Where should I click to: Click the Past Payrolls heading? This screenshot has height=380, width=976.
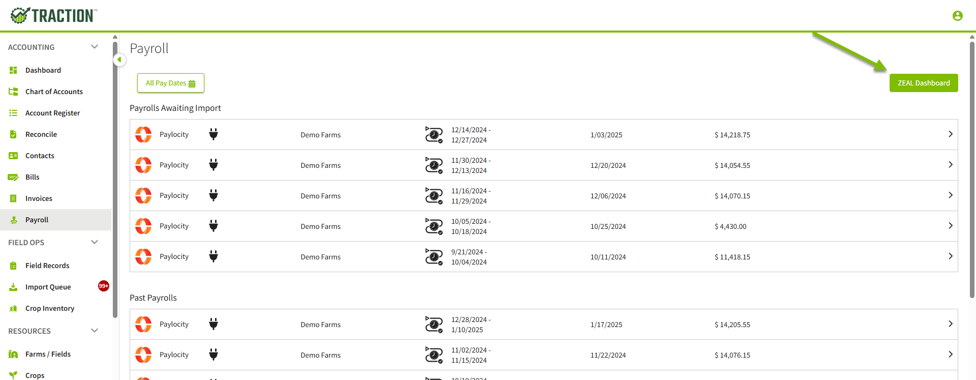click(154, 298)
